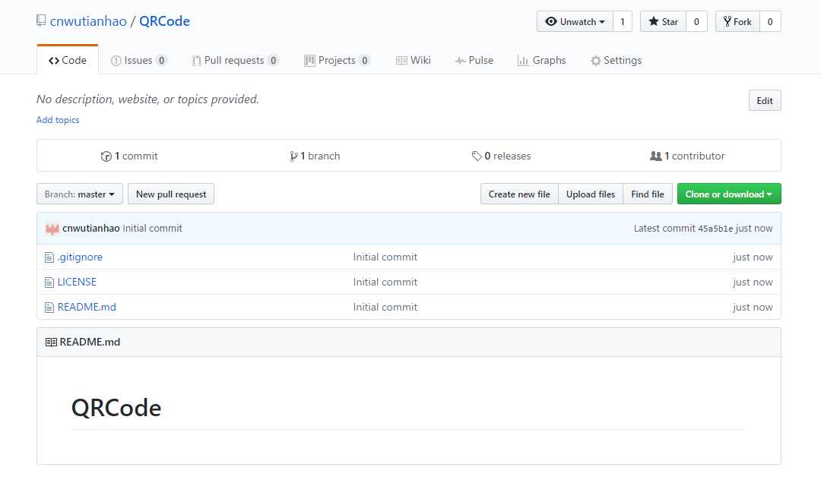Screen dimensions: 821x483
Task: Click just now timestamp for .gitignore
Action: pyautogui.click(x=753, y=257)
